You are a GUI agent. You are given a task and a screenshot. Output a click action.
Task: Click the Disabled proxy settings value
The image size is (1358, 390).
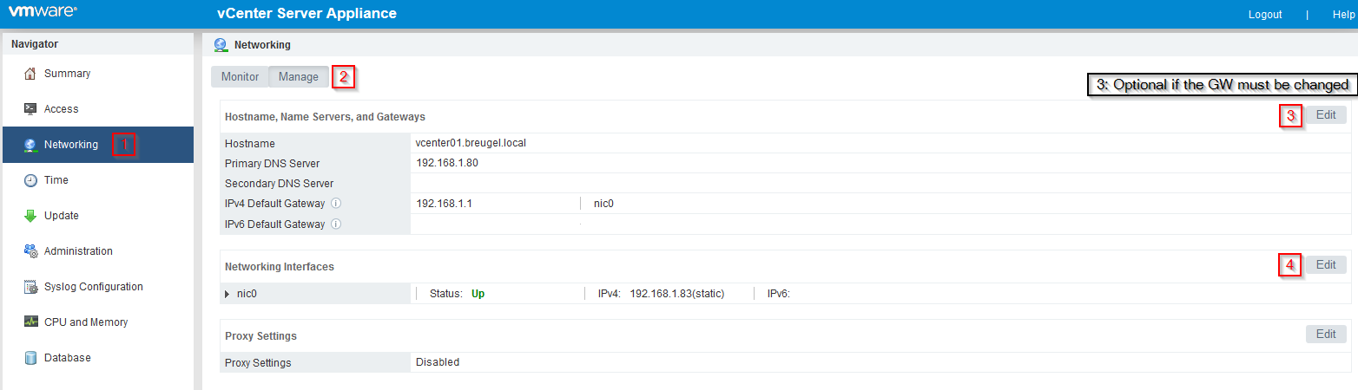tap(438, 362)
